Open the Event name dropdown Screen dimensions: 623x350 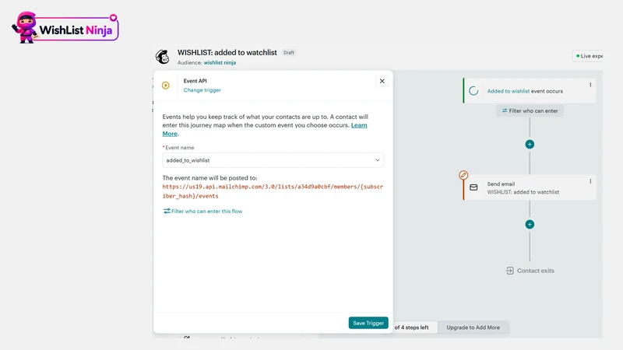[273, 160]
